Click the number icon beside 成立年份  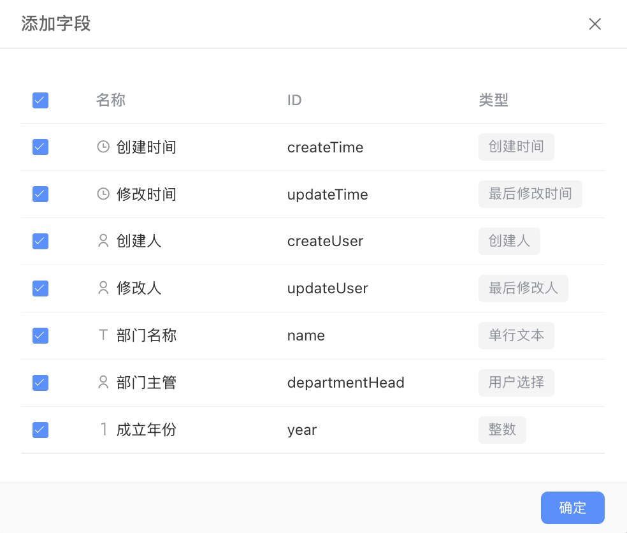coord(103,430)
